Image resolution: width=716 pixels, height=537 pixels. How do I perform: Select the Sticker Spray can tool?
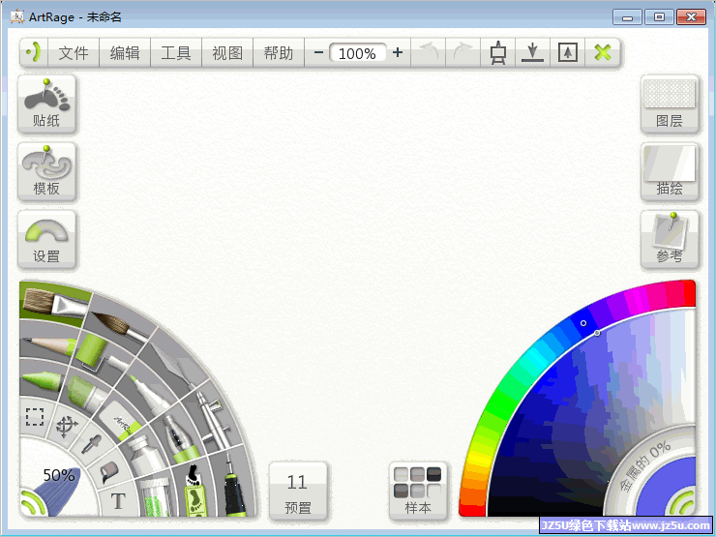click(x=195, y=491)
